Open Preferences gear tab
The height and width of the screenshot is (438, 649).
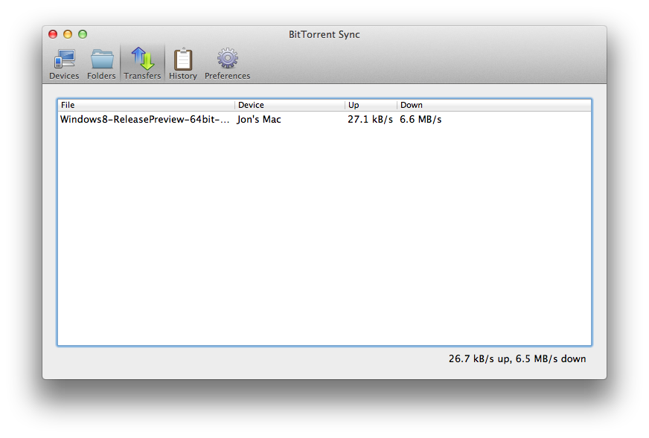click(227, 64)
